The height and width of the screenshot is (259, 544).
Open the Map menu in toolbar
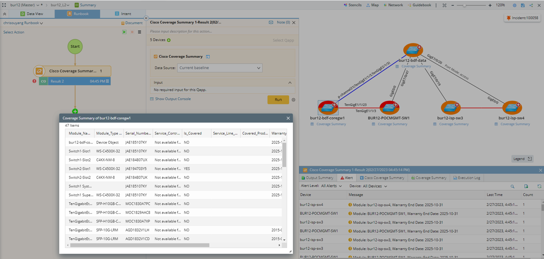click(x=372, y=5)
